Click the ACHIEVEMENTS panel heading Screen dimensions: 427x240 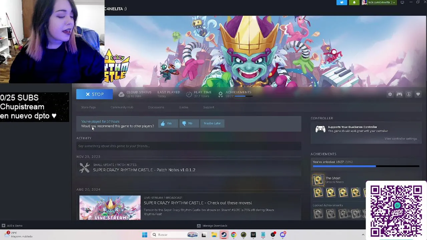(323, 154)
